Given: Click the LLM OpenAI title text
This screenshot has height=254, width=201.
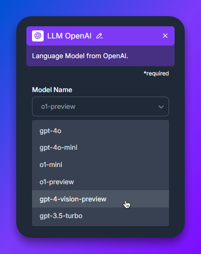Looking at the screenshot, I should [x=69, y=36].
